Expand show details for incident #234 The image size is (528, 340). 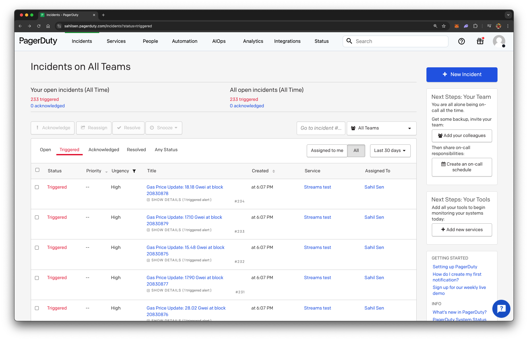[179, 200]
